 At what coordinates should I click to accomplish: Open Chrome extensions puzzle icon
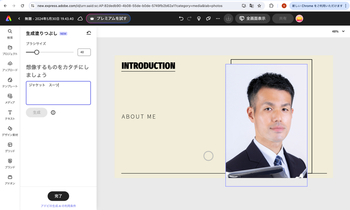271,6
